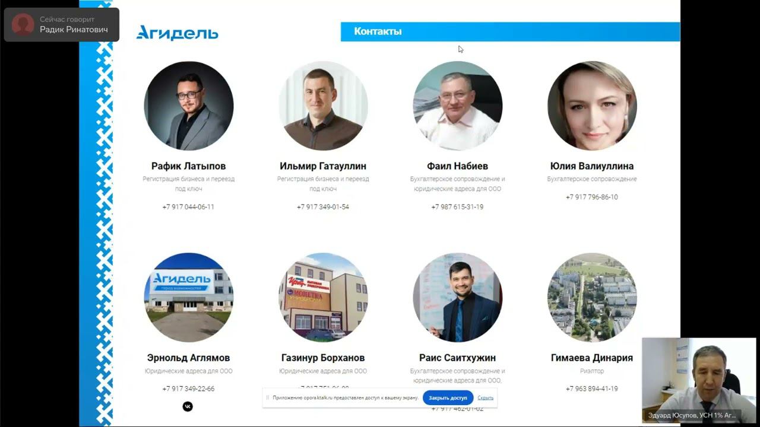Open Юлия Валиуллина's portrait photo
Image resolution: width=760 pixels, height=427 pixels.
tap(592, 106)
